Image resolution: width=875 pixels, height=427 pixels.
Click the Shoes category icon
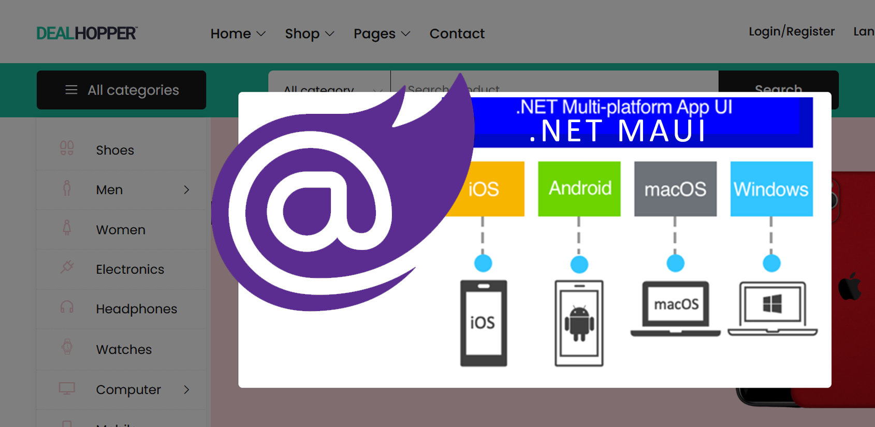(x=67, y=149)
